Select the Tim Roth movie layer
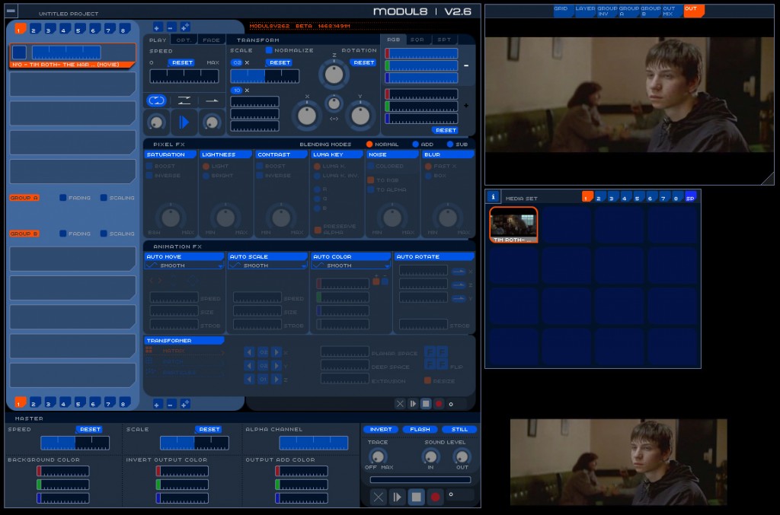The width and height of the screenshot is (780, 515). pyautogui.click(x=72, y=56)
